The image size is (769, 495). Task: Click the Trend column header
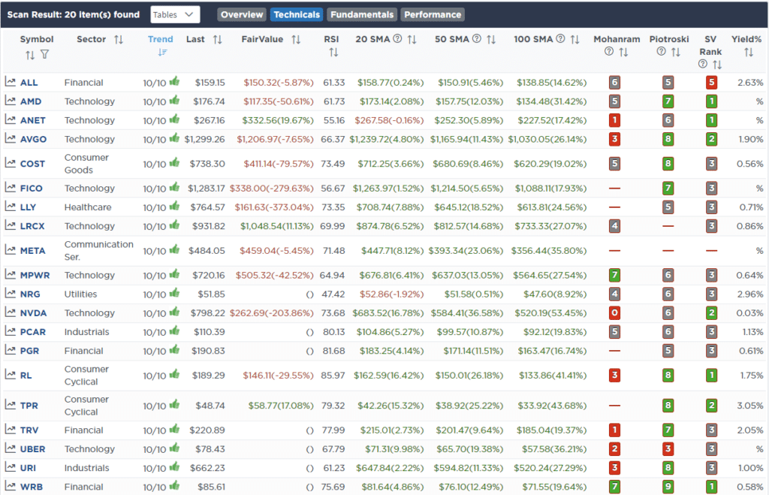click(161, 39)
